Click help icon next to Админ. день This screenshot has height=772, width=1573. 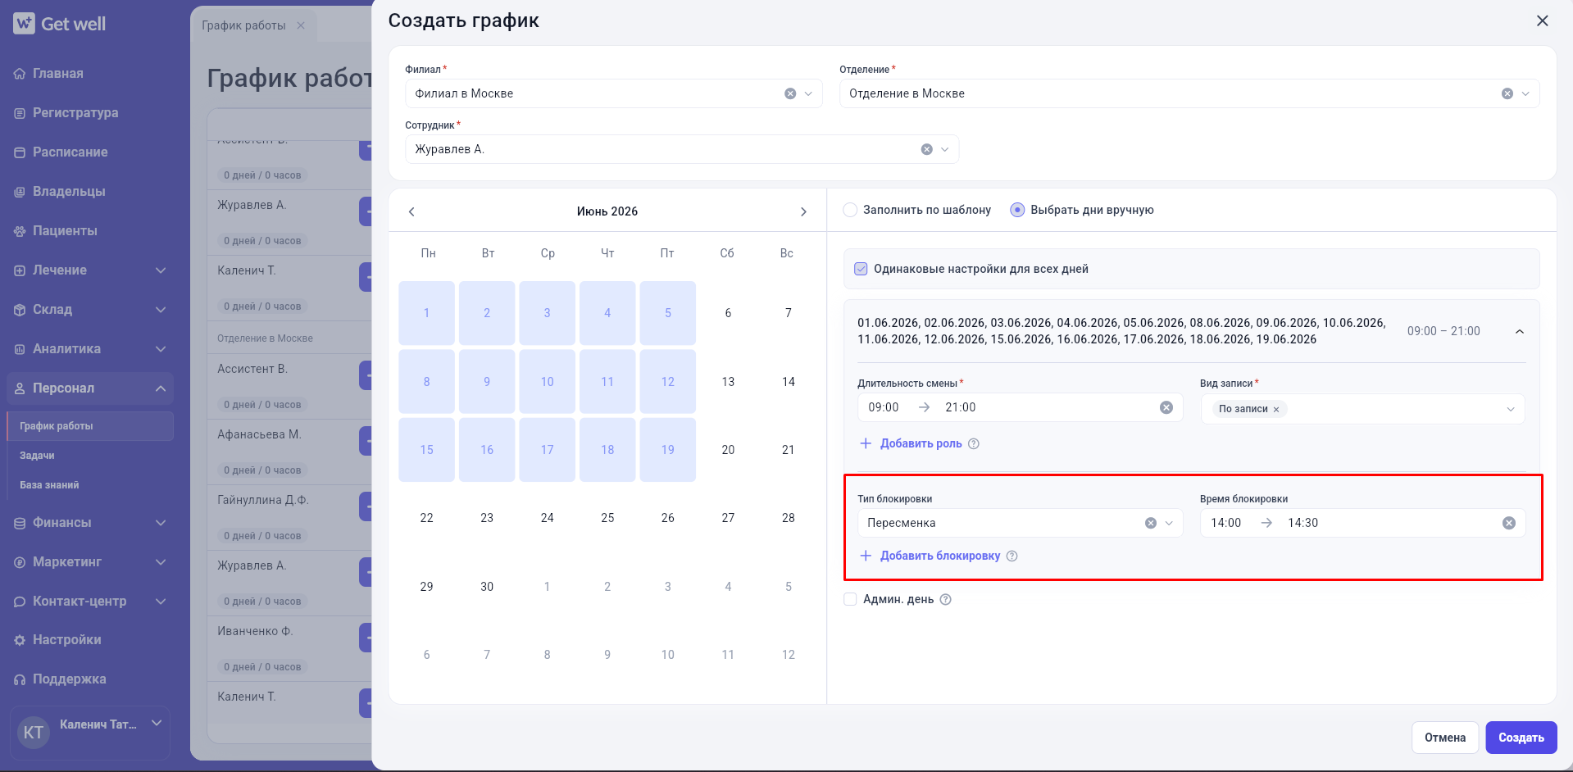pyautogui.click(x=945, y=599)
